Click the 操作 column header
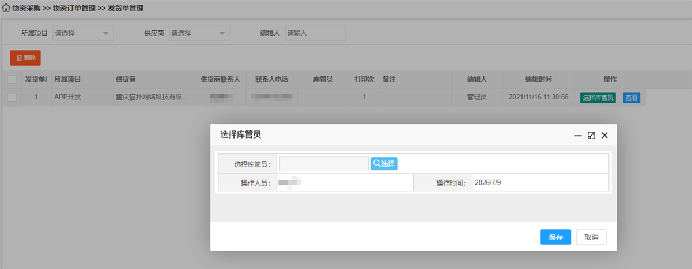 (610, 79)
